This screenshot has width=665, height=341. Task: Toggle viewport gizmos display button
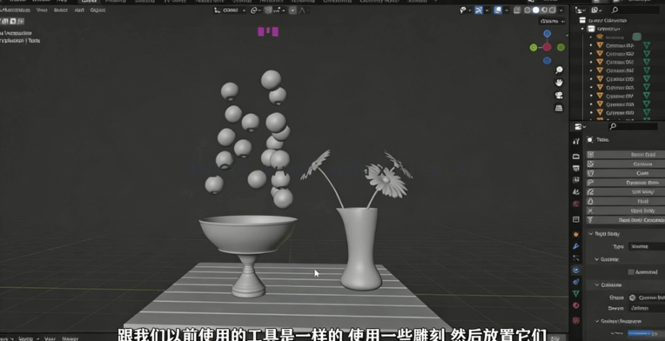(479, 10)
